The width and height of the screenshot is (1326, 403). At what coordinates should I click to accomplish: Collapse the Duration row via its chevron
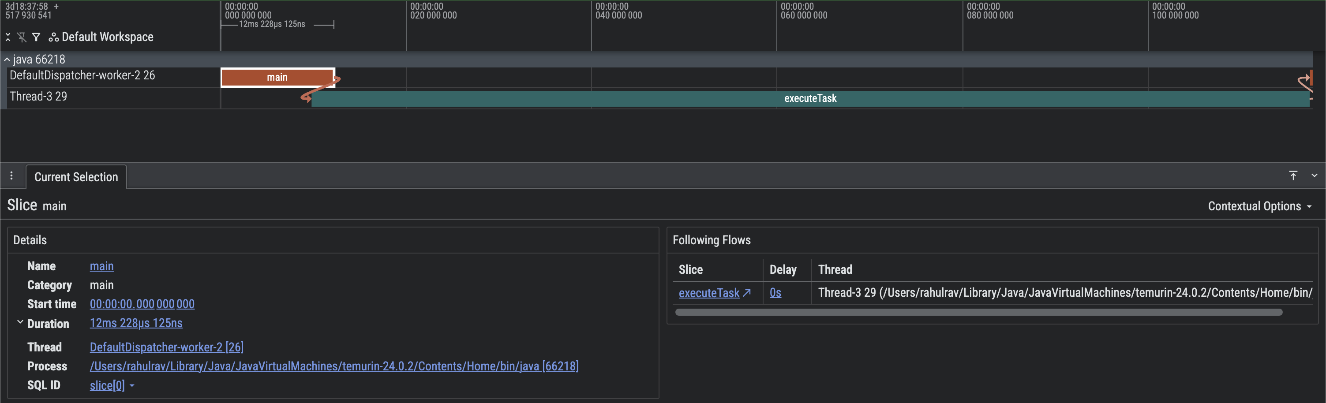pos(20,322)
